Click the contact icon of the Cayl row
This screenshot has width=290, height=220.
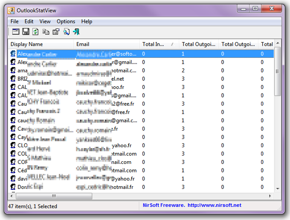point(13,137)
